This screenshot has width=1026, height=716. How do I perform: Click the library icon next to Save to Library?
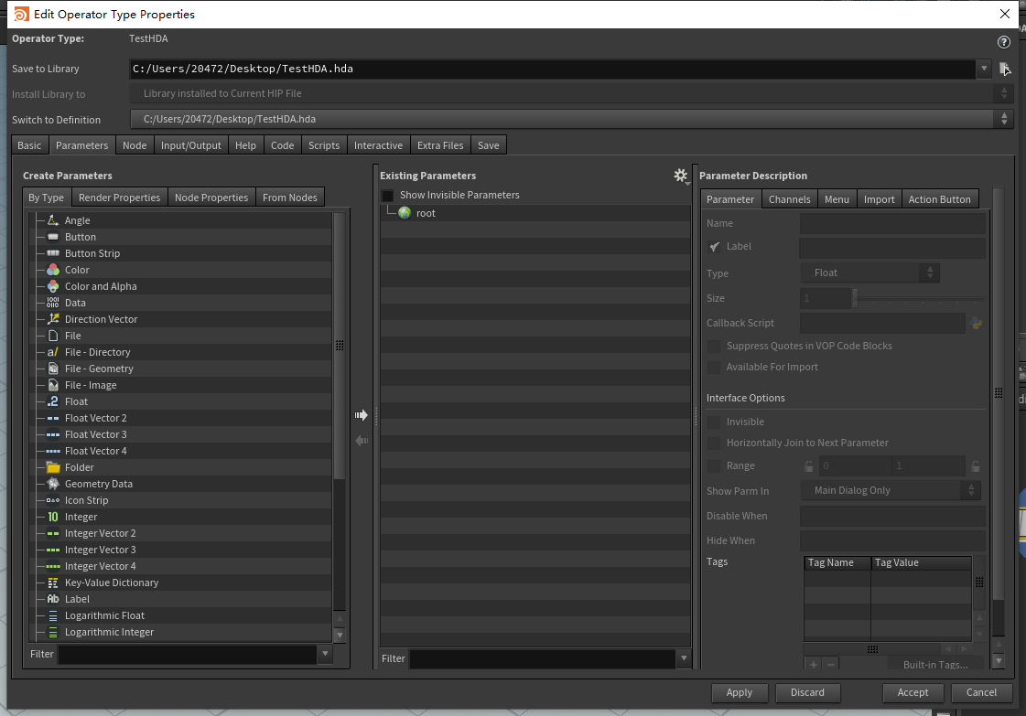pos(1005,68)
